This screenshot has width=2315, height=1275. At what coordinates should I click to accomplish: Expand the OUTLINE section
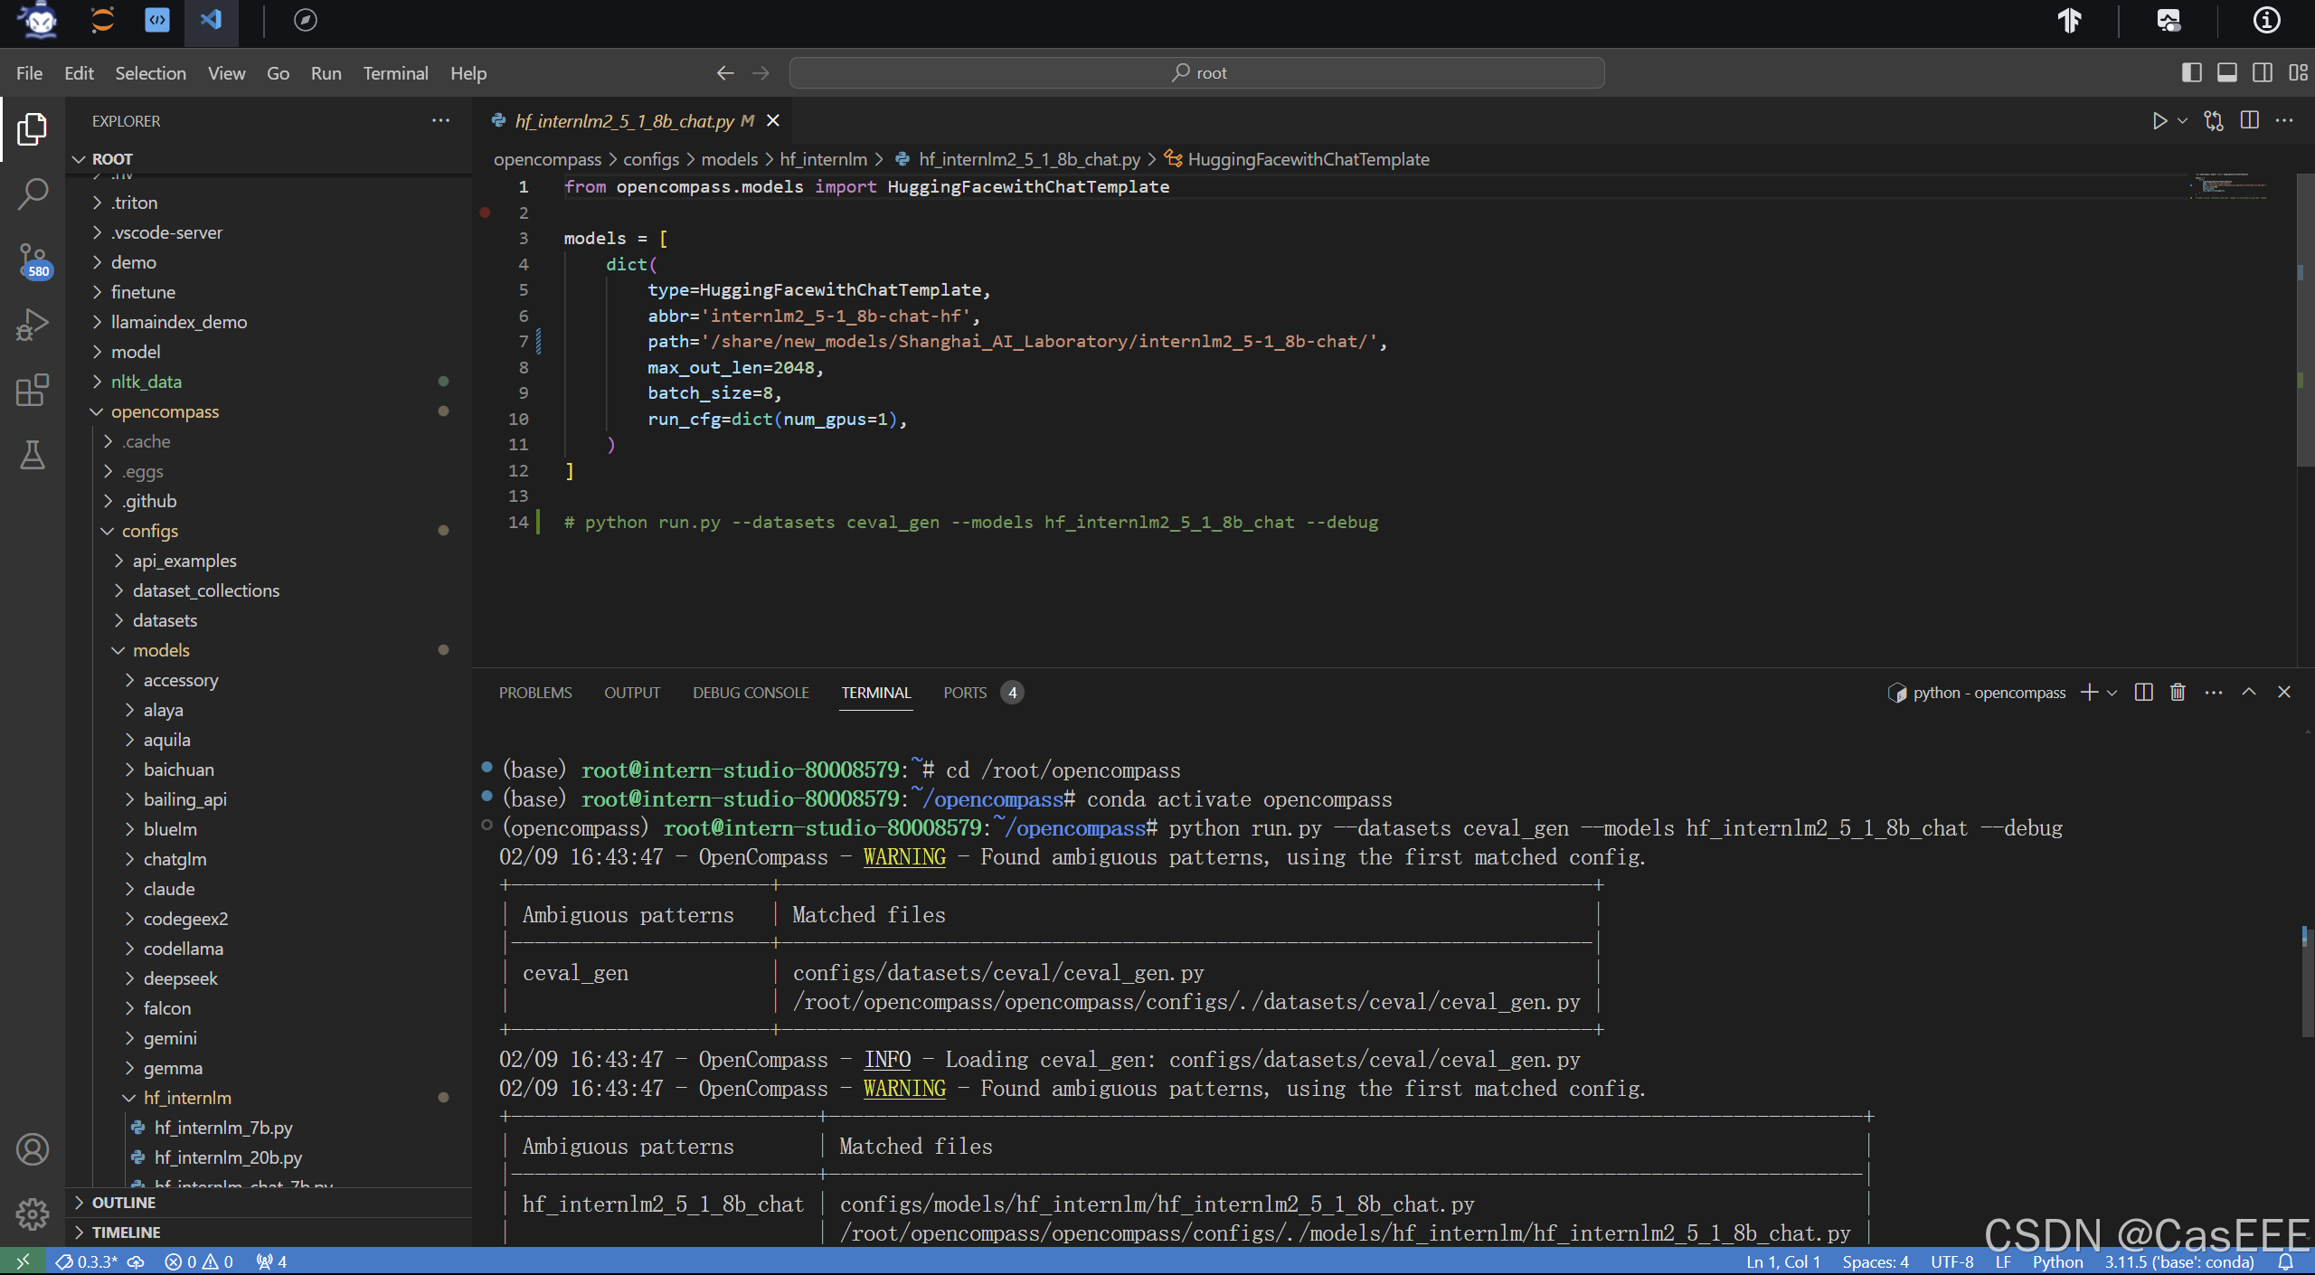coord(123,1203)
